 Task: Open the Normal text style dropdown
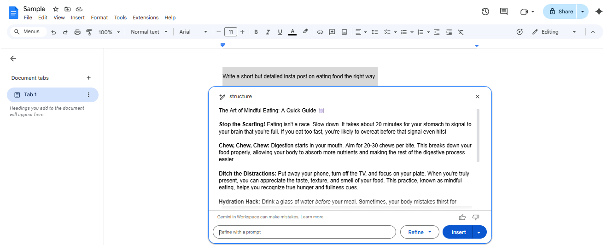[149, 32]
